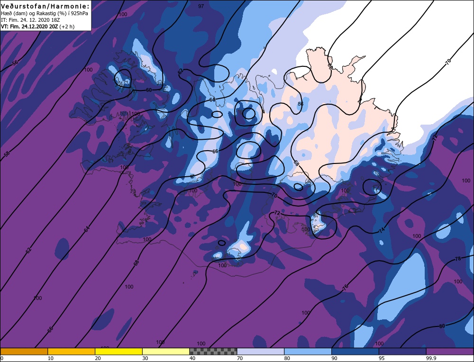Click the light blue 80–90 legend swatch
Viewport: 474px width, 362px height.
pyautogui.click(x=308, y=352)
